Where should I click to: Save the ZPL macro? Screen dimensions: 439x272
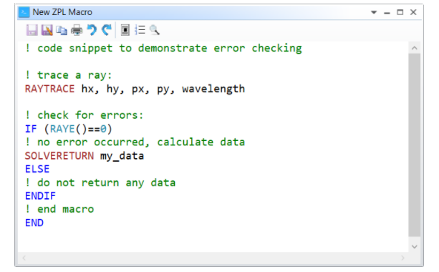coord(32,30)
